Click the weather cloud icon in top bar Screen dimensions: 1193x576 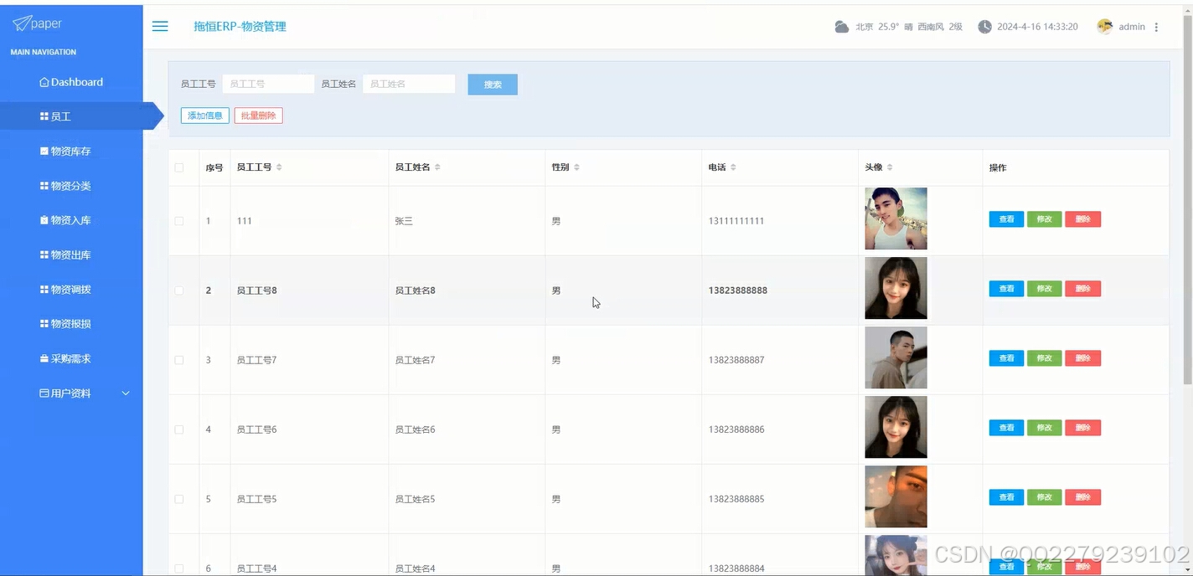coord(841,26)
